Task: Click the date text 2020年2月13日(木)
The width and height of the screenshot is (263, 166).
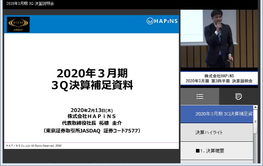Action: click(x=92, y=110)
